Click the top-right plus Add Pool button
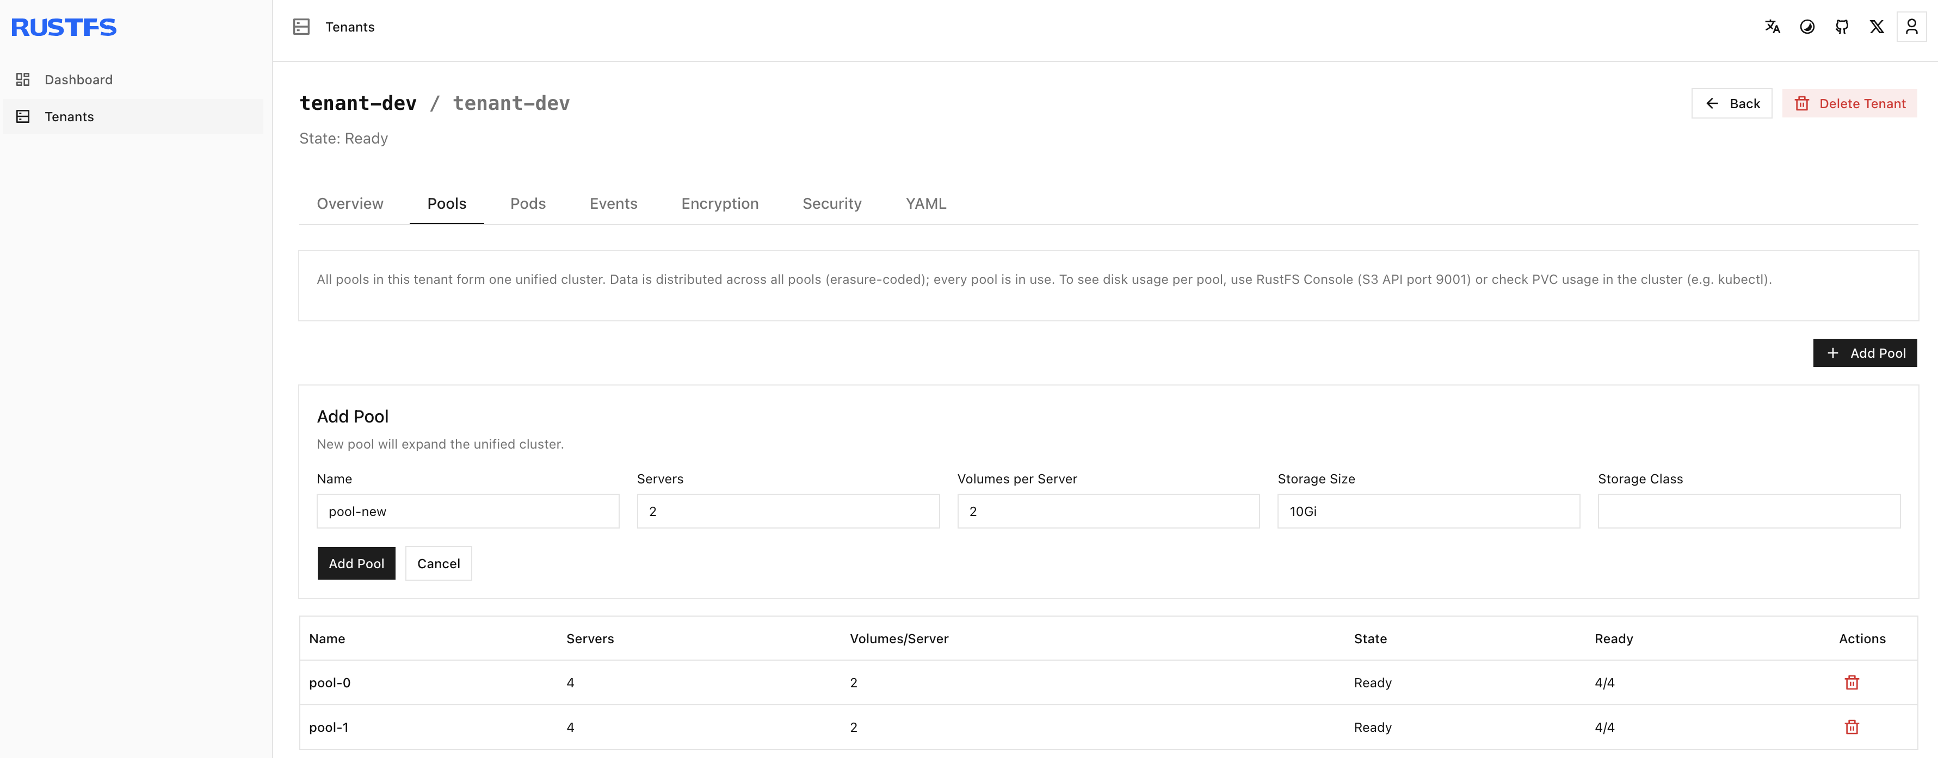Viewport: 1938px width, 758px height. click(1864, 353)
